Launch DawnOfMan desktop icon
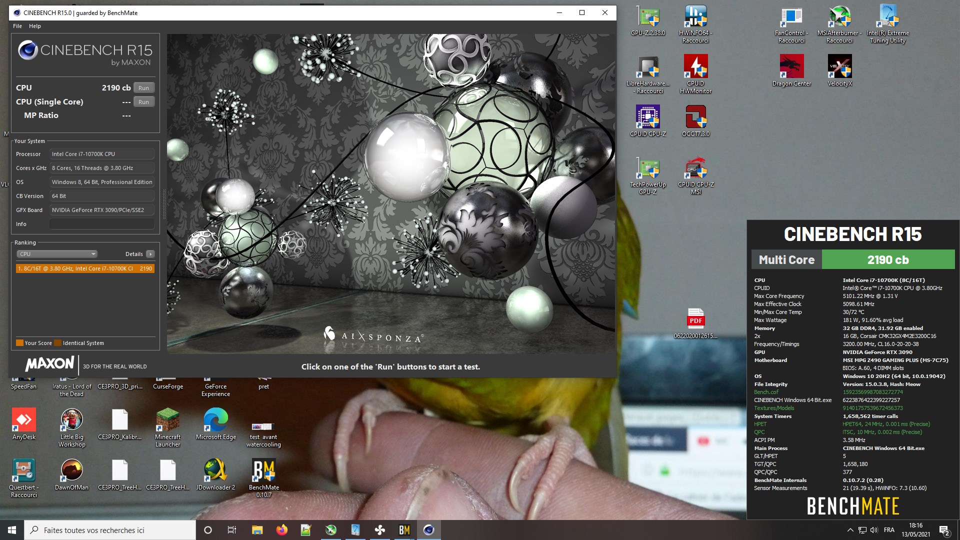Image resolution: width=960 pixels, height=540 pixels. tap(72, 474)
